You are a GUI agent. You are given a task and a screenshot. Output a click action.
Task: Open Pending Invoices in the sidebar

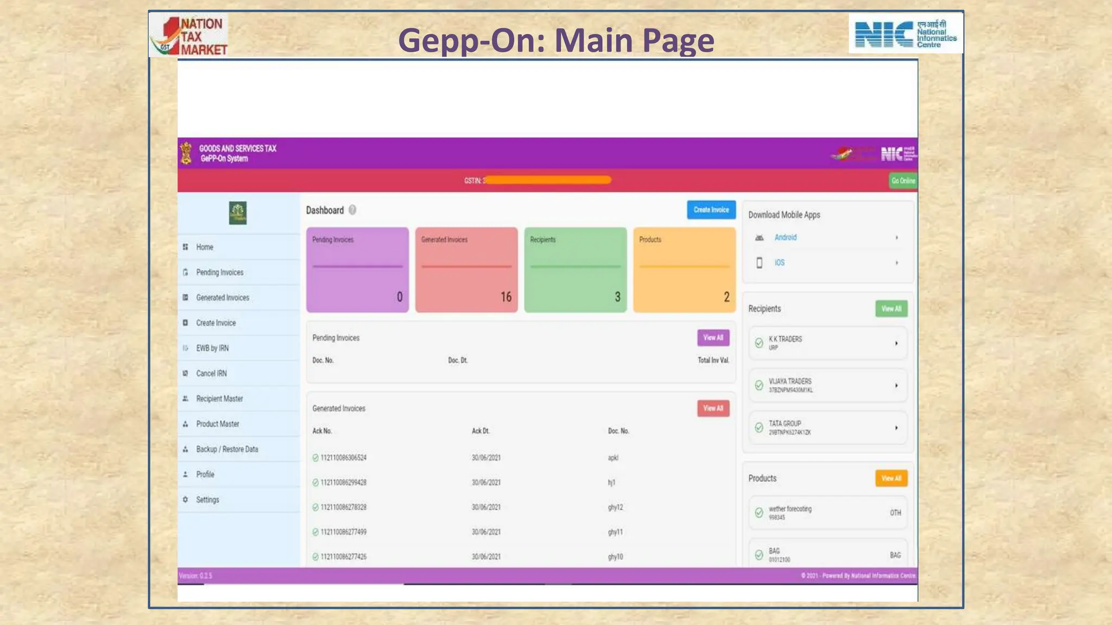(x=239, y=272)
